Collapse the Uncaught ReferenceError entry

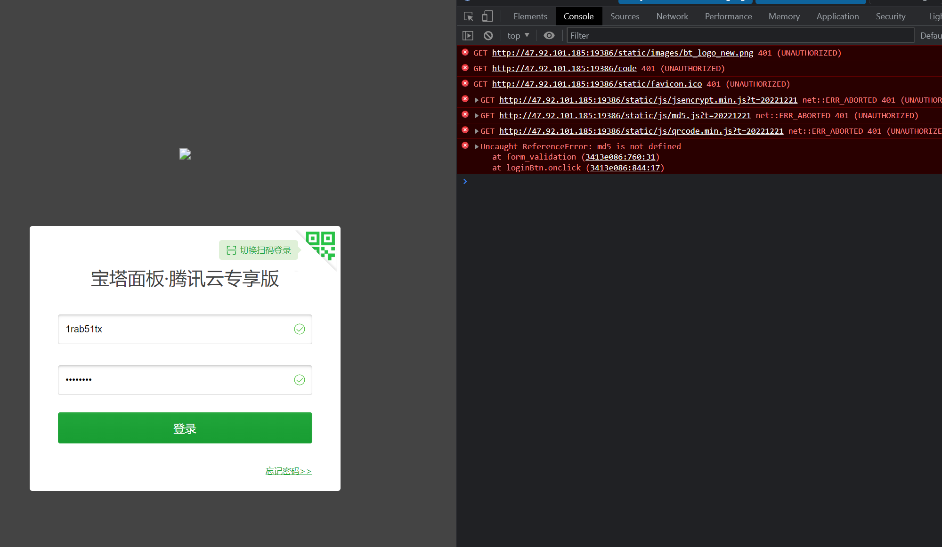(x=477, y=147)
